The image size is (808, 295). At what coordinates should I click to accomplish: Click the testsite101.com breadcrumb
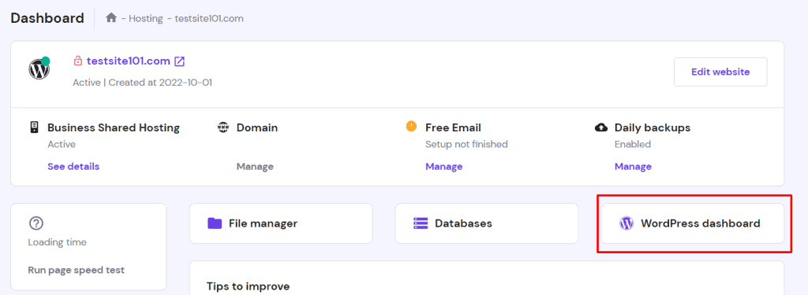(209, 19)
